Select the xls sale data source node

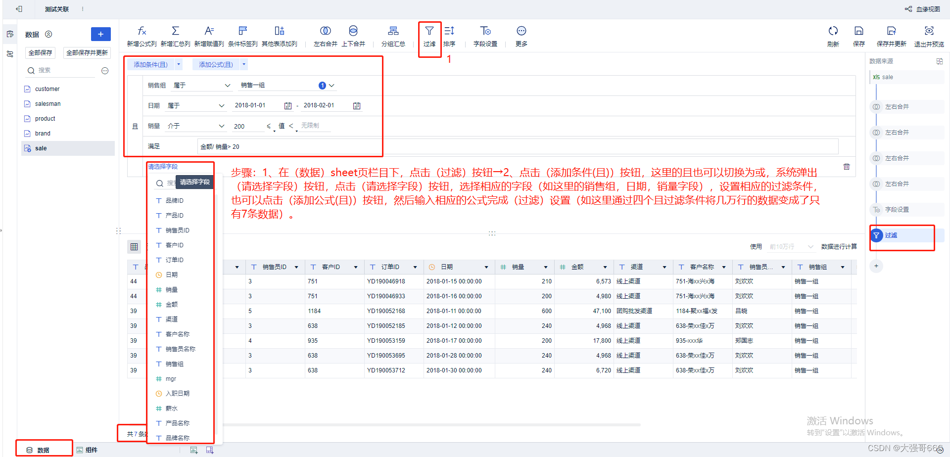907,77
